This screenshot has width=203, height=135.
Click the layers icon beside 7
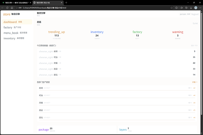(x=123, y=130)
